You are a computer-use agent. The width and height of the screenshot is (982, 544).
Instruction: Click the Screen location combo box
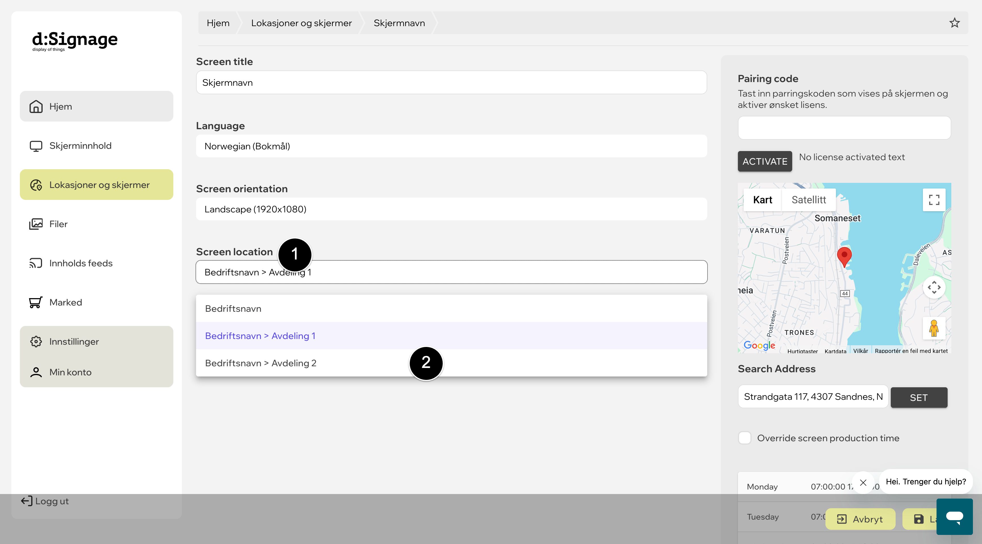tap(451, 272)
